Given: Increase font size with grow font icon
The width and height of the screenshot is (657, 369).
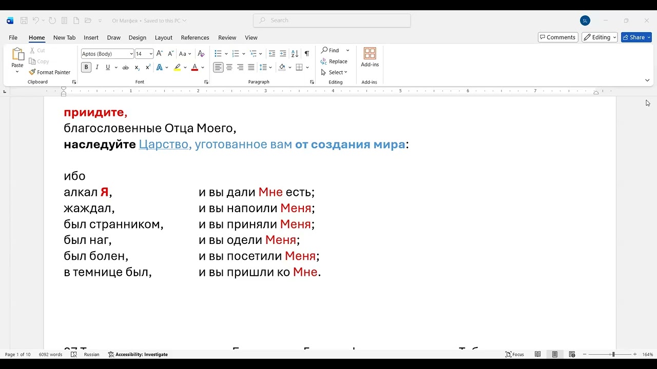Looking at the screenshot, I should [160, 54].
